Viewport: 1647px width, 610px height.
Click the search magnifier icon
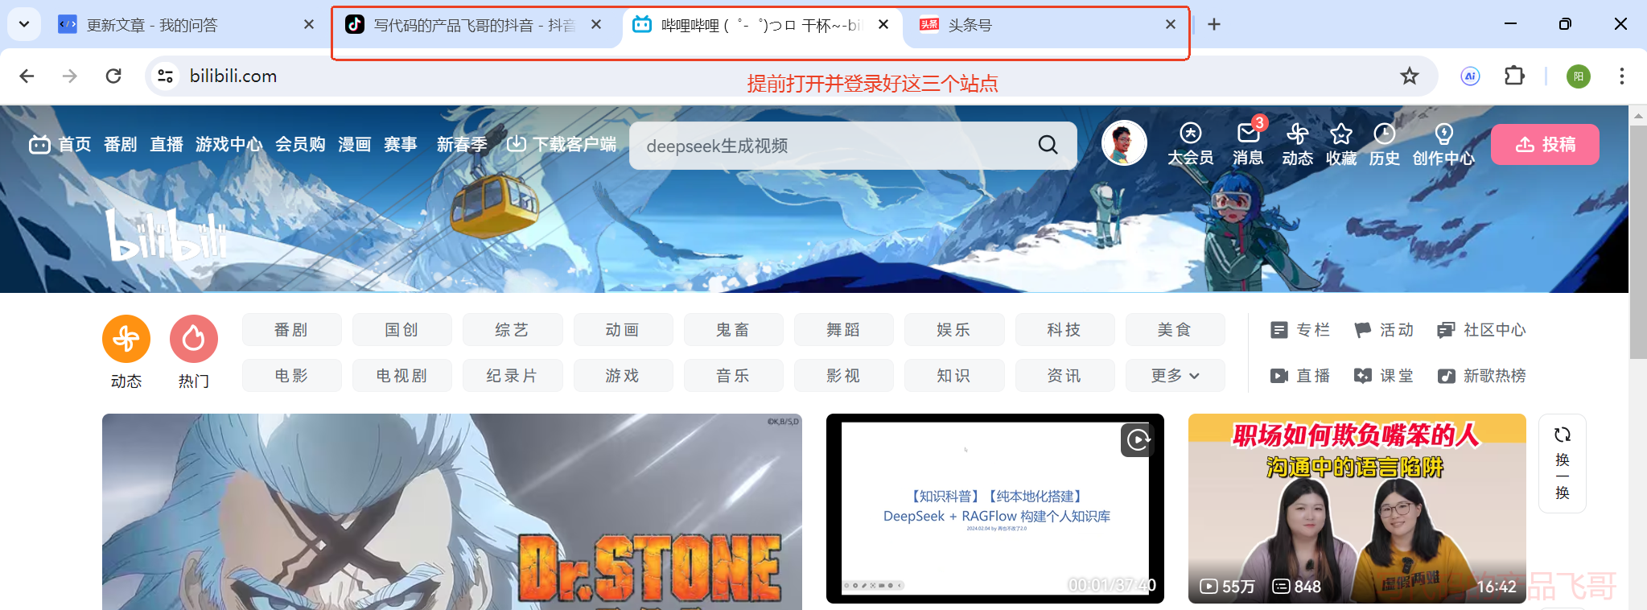[1048, 145]
